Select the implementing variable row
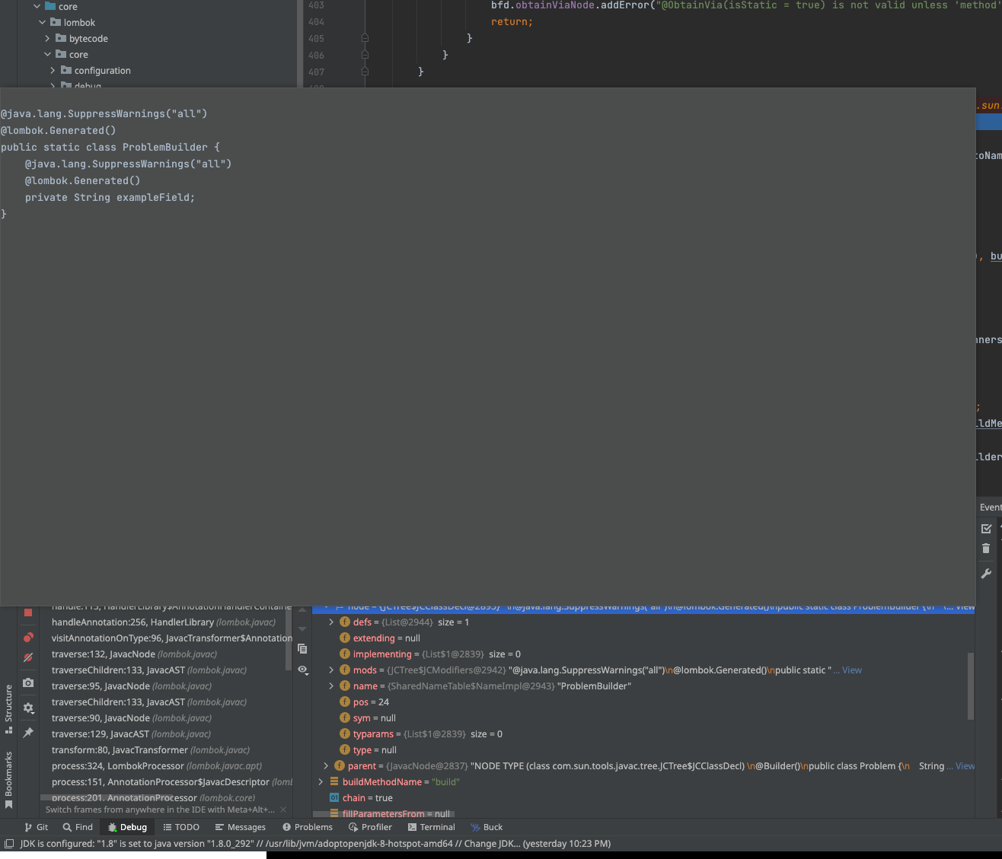1002x859 pixels. 430,654
